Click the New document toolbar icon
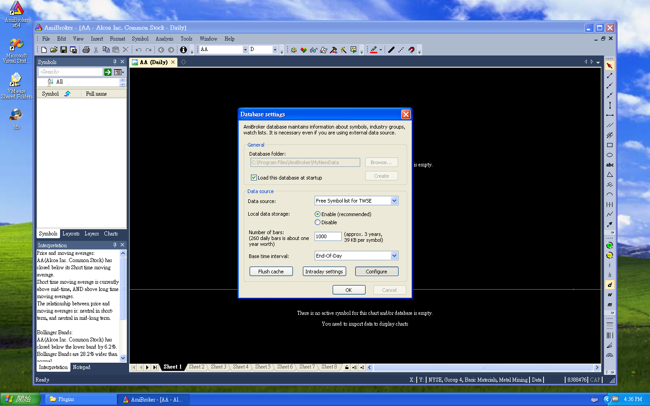Image resolution: width=650 pixels, height=406 pixels. click(44, 50)
